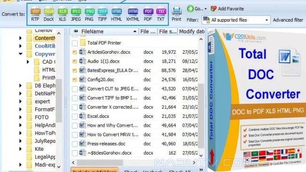Click the DetiNaPl folder icon
306x172 pixels.
coord(29,93)
